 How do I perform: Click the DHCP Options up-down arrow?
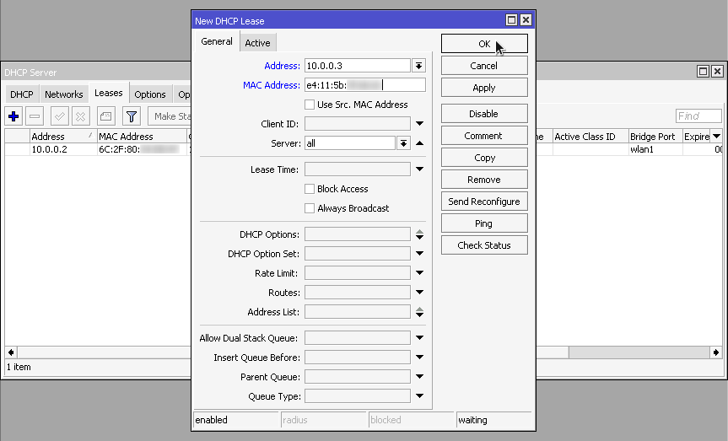419,234
